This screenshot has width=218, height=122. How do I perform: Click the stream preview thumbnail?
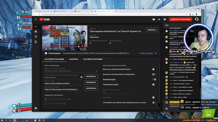pos(65,38)
